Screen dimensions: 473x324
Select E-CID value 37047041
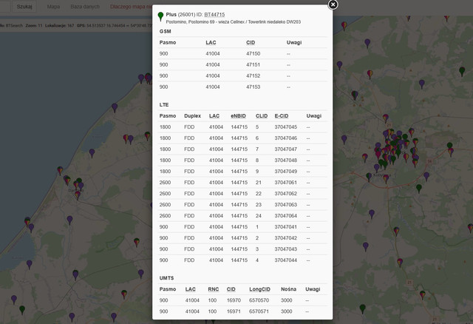[286, 227]
